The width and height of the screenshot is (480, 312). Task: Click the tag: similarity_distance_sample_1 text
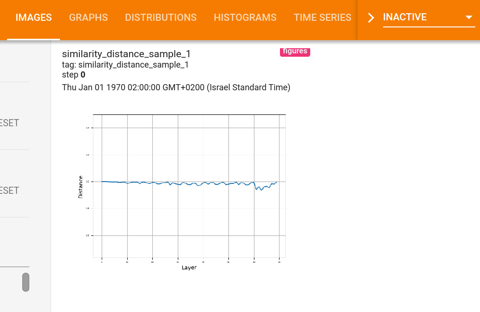point(125,65)
